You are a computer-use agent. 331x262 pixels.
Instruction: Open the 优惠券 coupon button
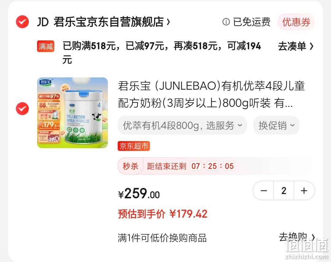point(296,22)
